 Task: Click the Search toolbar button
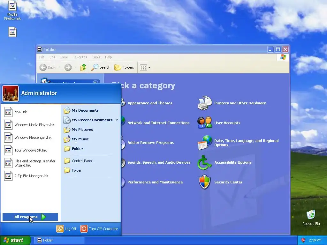[x=101, y=67]
